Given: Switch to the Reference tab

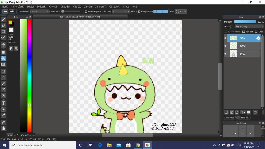Looking at the screenshot, I should 229,118.
